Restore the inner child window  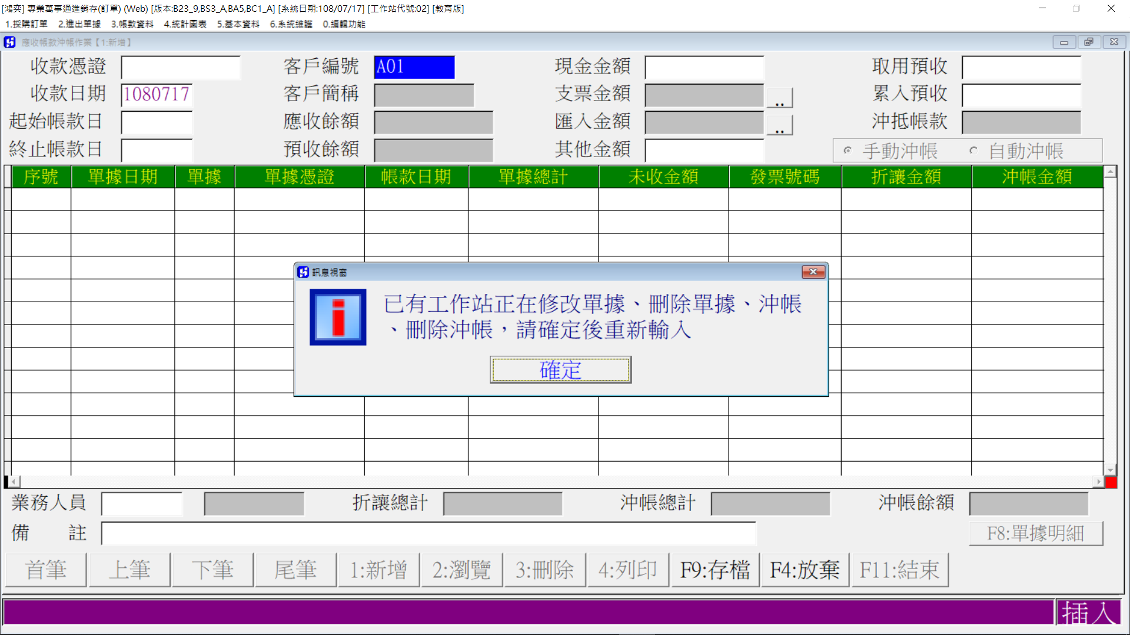pyautogui.click(x=1089, y=42)
